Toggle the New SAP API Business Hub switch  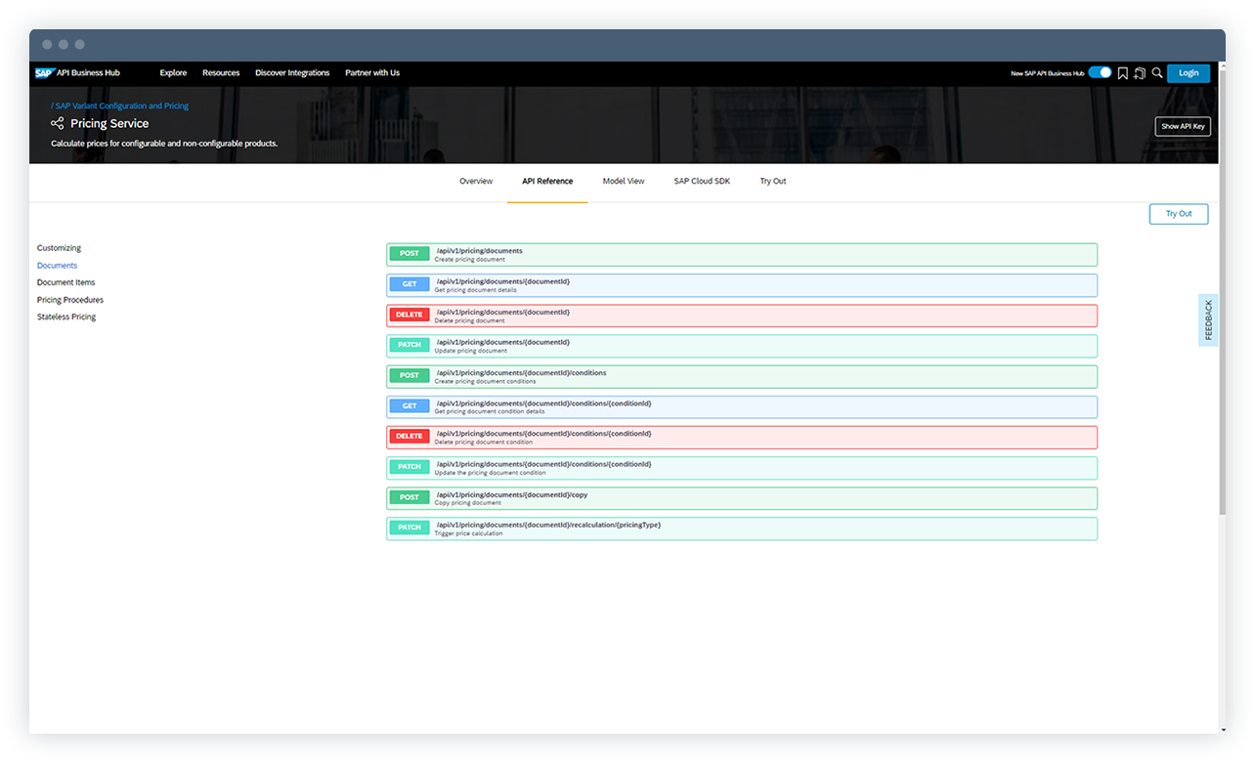click(x=1099, y=72)
